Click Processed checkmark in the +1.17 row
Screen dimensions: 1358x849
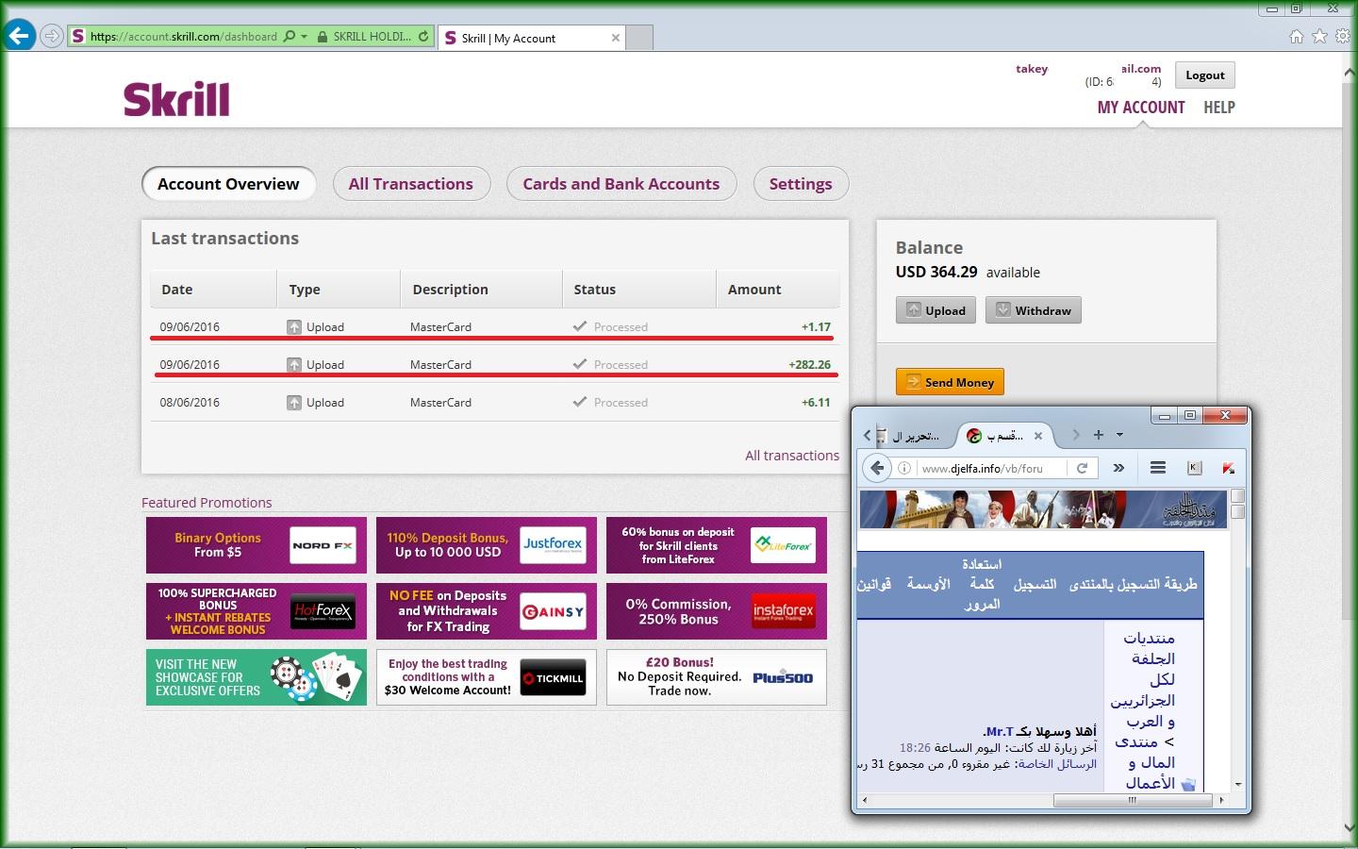(580, 326)
